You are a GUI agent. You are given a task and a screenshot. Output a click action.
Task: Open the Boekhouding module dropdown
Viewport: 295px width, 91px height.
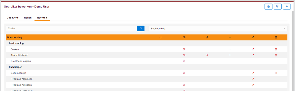click(218, 29)
